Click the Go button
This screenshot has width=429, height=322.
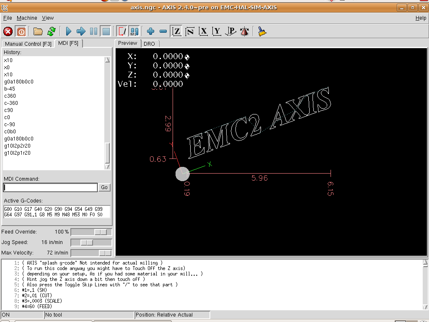pyautogui.click(x=104, y=187)
